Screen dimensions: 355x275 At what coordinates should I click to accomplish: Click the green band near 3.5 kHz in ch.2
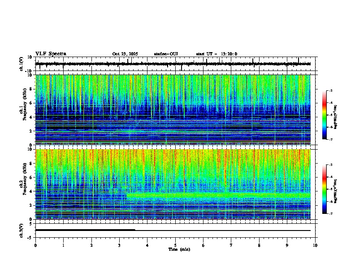coord(218,195)
